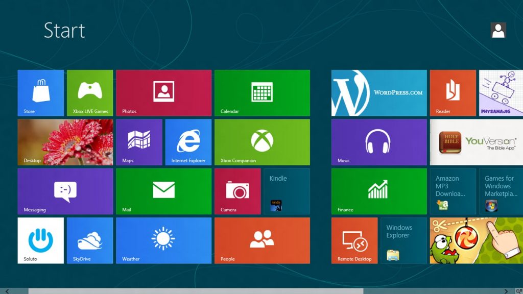Open the Finance app
The width and height of the screenshot is (523, 294).
[x=378, y=191]
